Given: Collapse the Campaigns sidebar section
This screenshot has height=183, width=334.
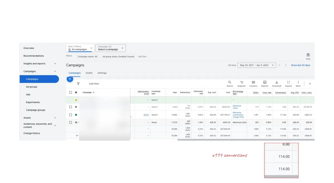Looking at the screenshot, I should 55,71.
